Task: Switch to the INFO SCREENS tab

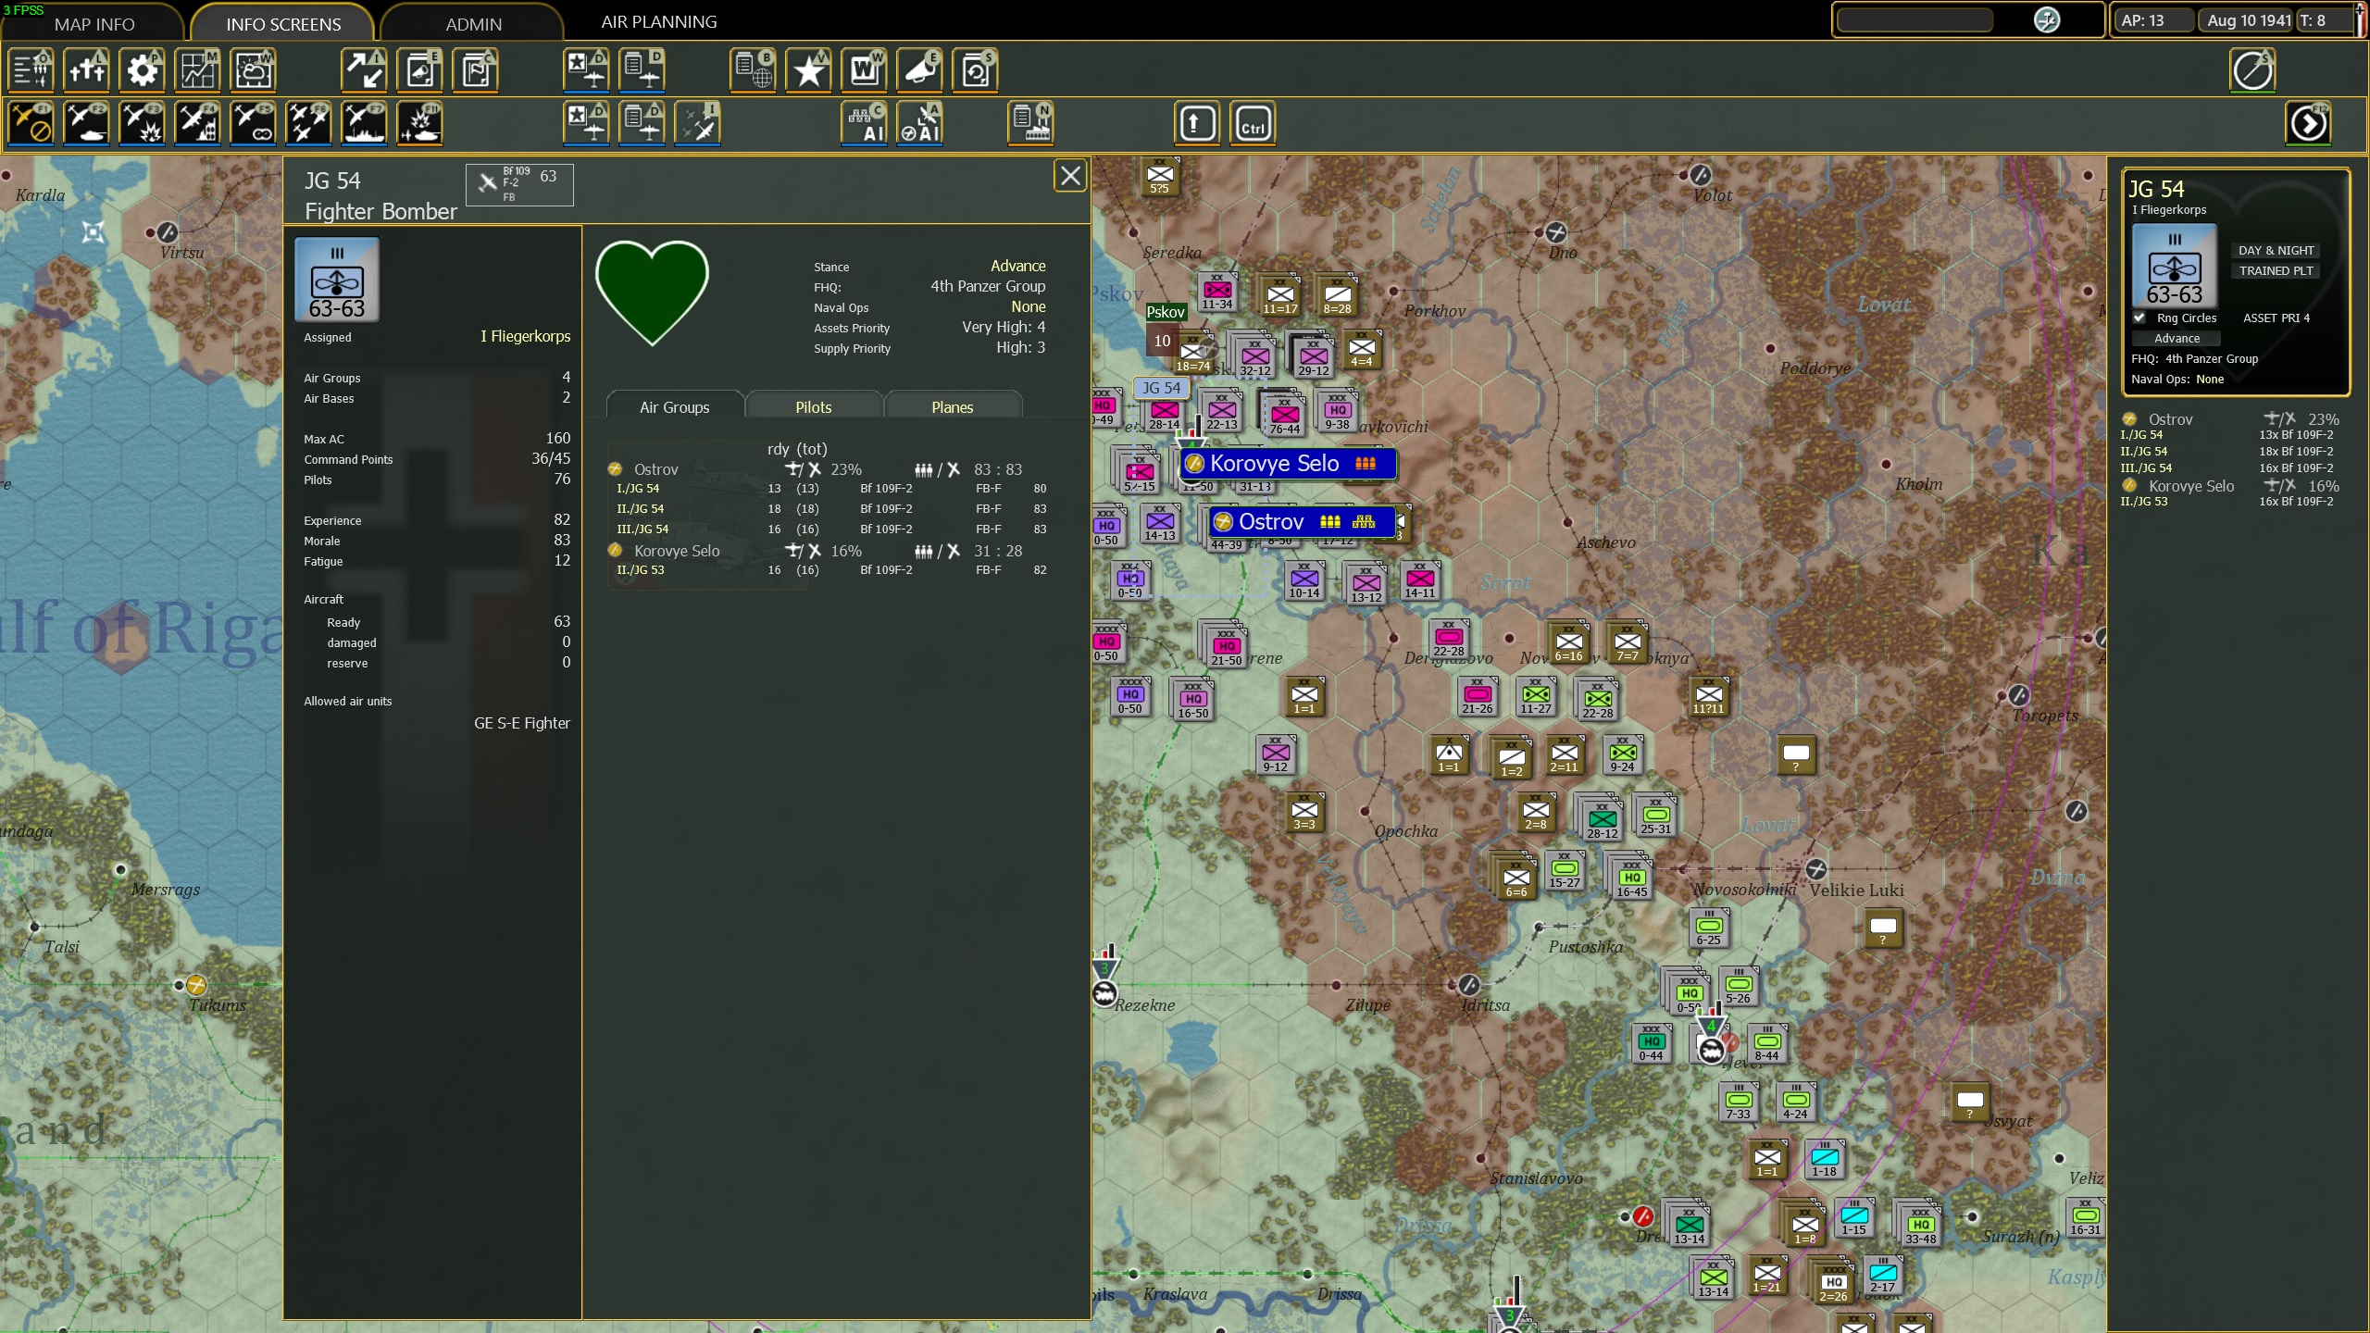Action: pyautogui.click(x=283, y=24)
